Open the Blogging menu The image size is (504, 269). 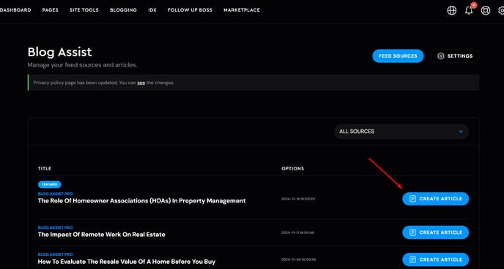click(123, 10)
